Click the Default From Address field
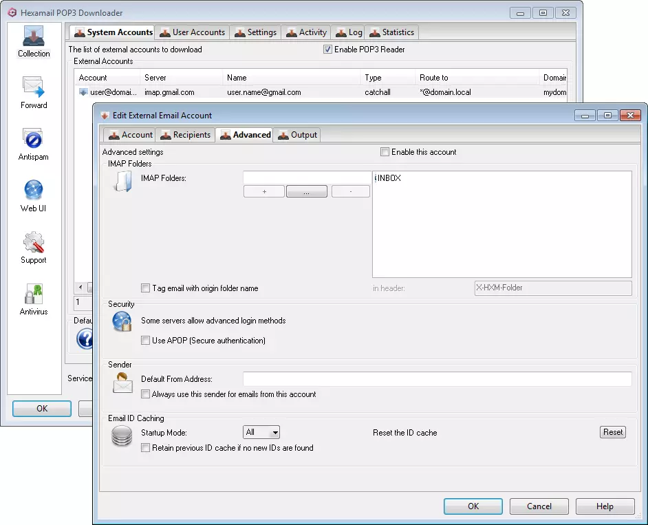The height and width of the screenshot is (525, 648). pyautogui.click(x=437, y=379)
